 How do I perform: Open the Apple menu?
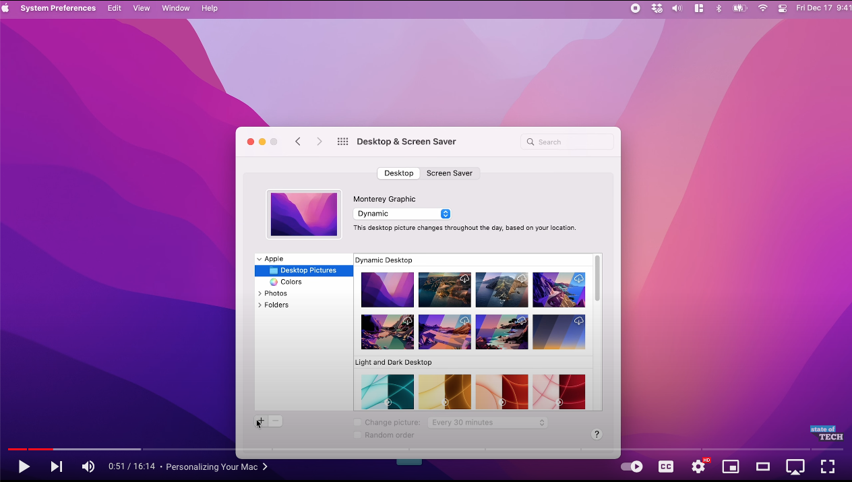6,8
